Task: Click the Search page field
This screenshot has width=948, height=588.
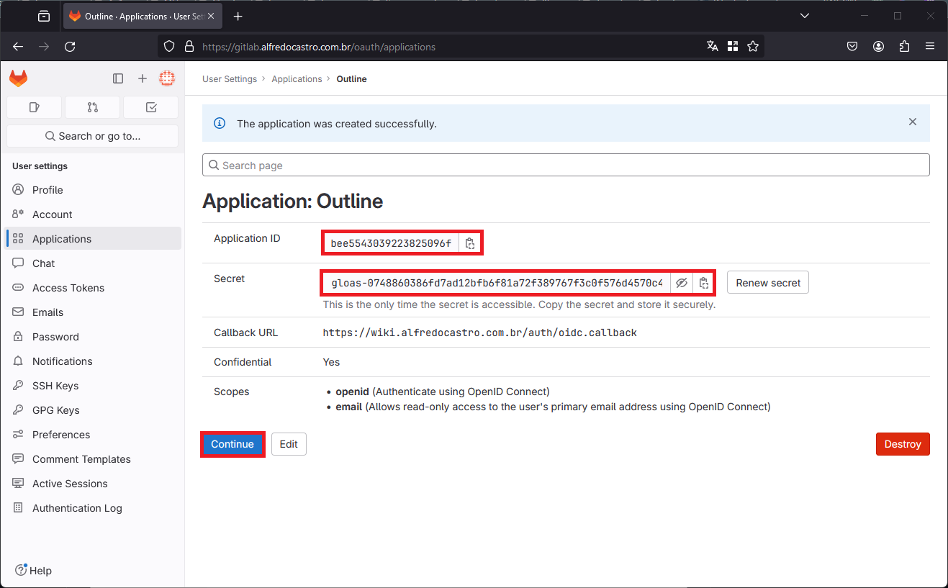Action: [x=566, y=165]
